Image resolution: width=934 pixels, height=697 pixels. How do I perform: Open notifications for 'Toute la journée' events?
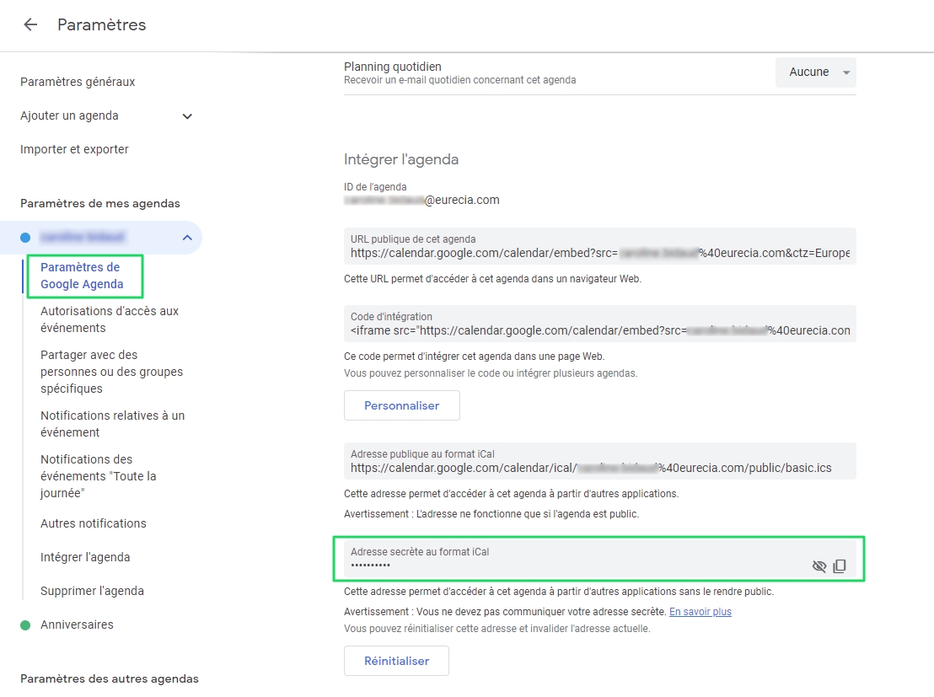tap(99, 476)
